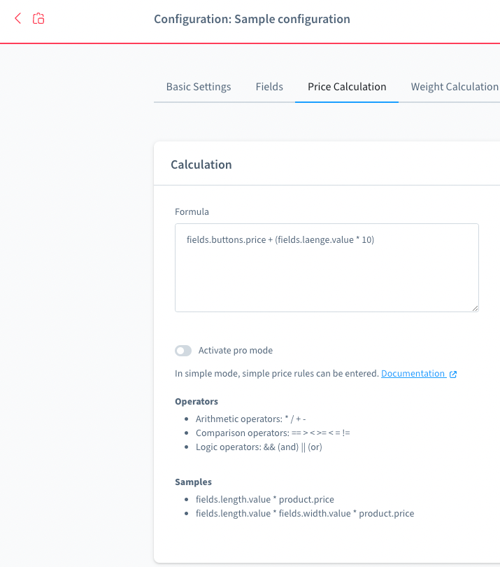Click inside the Formula text area
The image size is (500, 567).
click(326, 273)
